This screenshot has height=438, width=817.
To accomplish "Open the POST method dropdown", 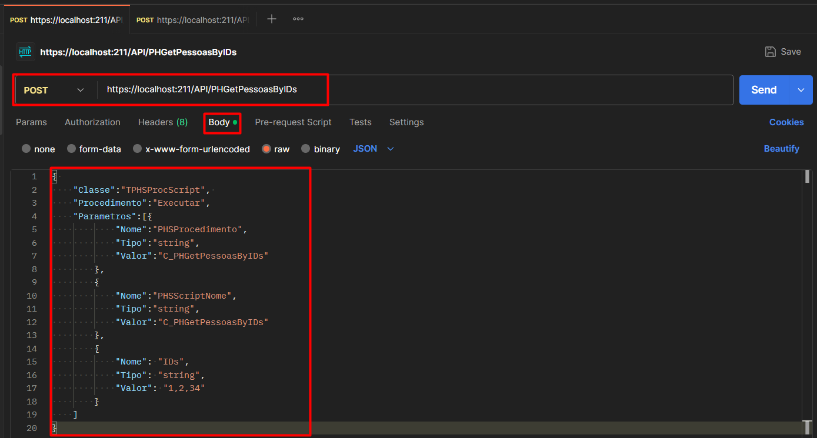I will tap(55, 90).
